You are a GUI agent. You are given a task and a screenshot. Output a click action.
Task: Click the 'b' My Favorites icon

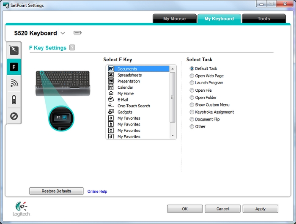[x=111, y=124]
